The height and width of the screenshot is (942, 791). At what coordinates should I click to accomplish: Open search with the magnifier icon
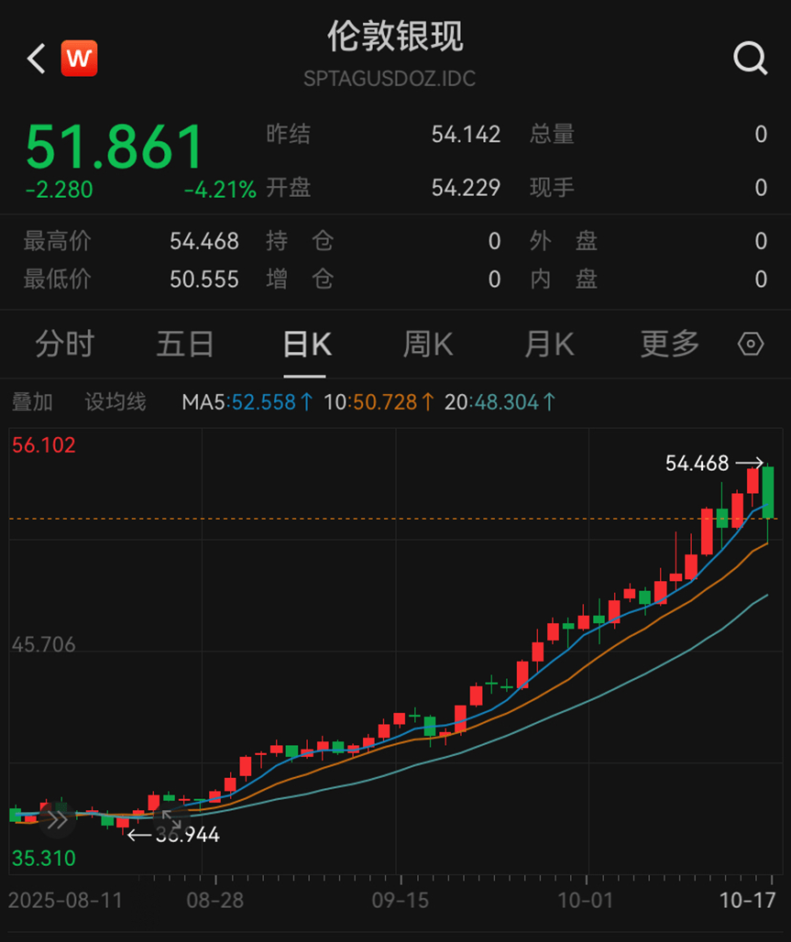750,60
